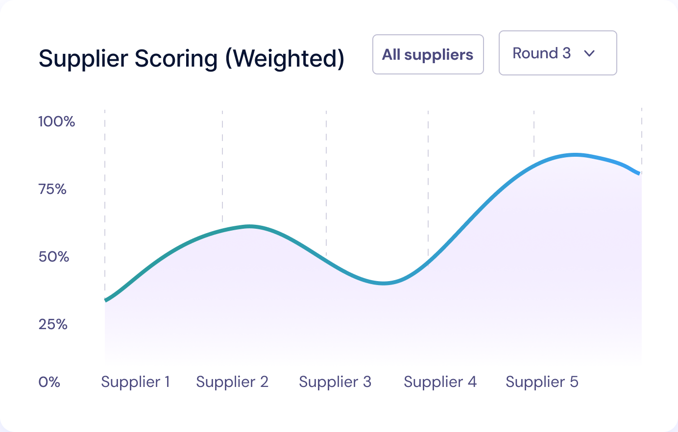678x432 pixels.
Task: Select the Supplier 3 label
Action: pos(335,382)
